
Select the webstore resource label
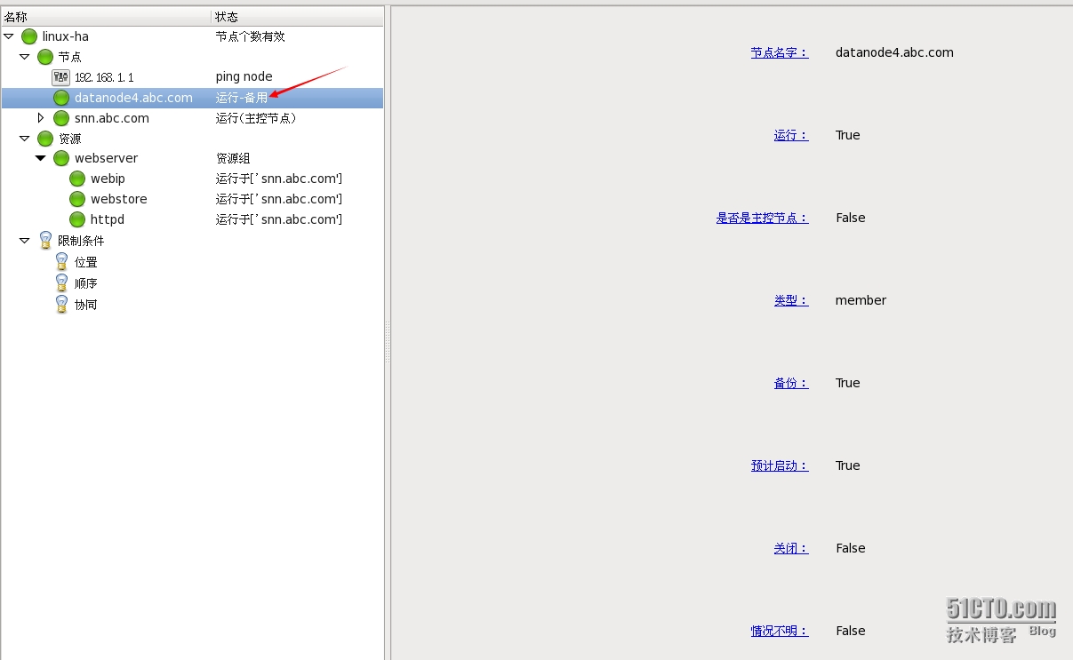tap(119, 199)
